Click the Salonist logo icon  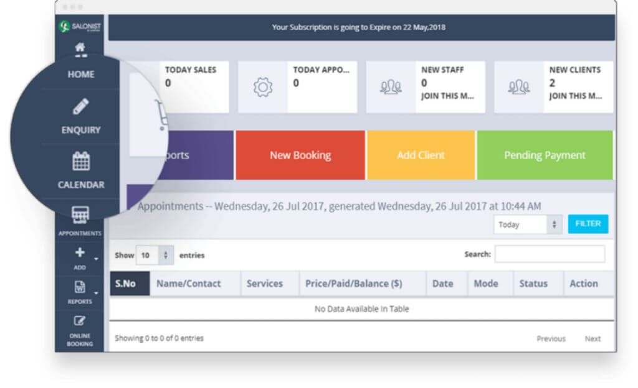click(x=64, y=27)
